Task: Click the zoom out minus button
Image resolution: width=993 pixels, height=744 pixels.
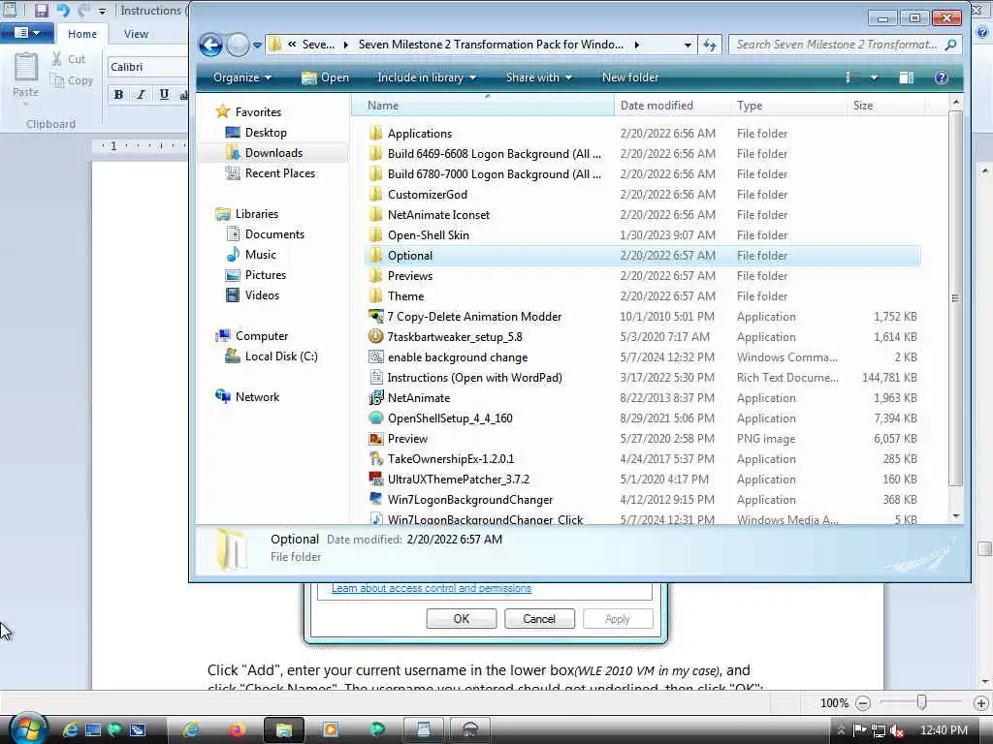Action: point(862,703)
